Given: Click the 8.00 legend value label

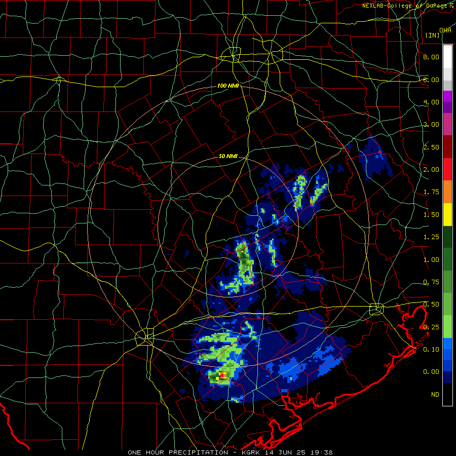Looking at the screenshot, I should pyautogui.click(x=431, y=57).
